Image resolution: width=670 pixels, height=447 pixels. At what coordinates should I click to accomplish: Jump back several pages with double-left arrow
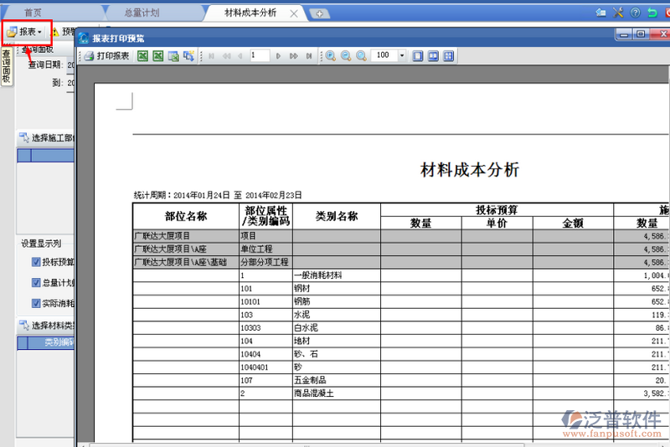point(226,56)
